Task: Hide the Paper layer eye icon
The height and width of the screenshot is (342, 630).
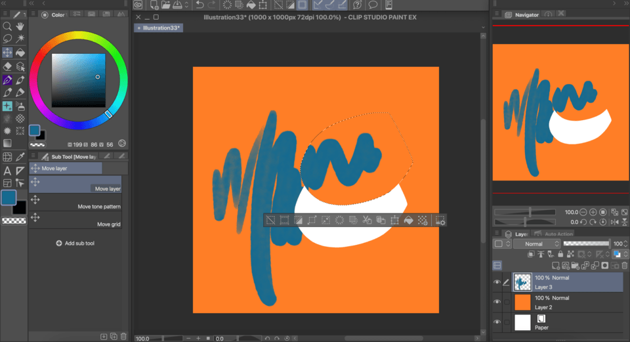Action: 497,322
